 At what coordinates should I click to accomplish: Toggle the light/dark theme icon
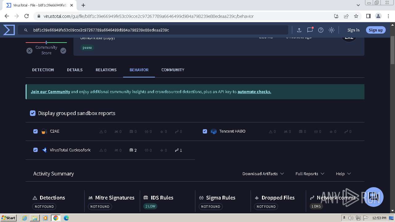coord(331,30)
